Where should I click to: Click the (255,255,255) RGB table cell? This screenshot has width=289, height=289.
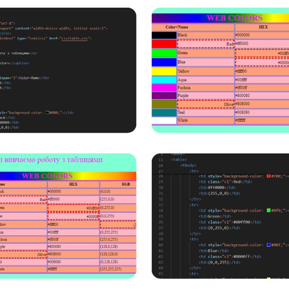point(118,269)
